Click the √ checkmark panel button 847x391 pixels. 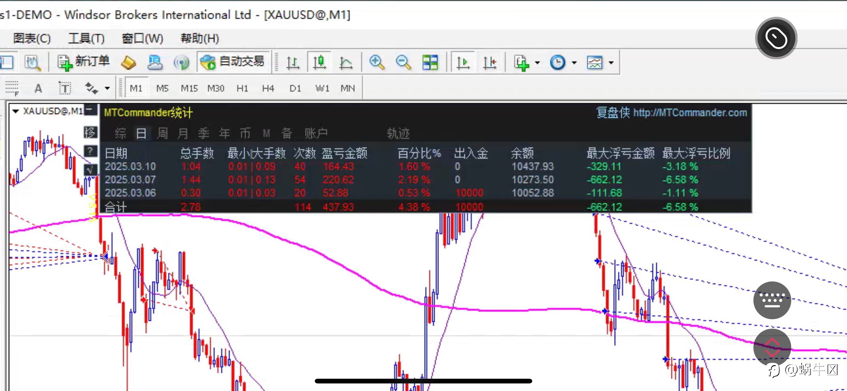point(90,170)
